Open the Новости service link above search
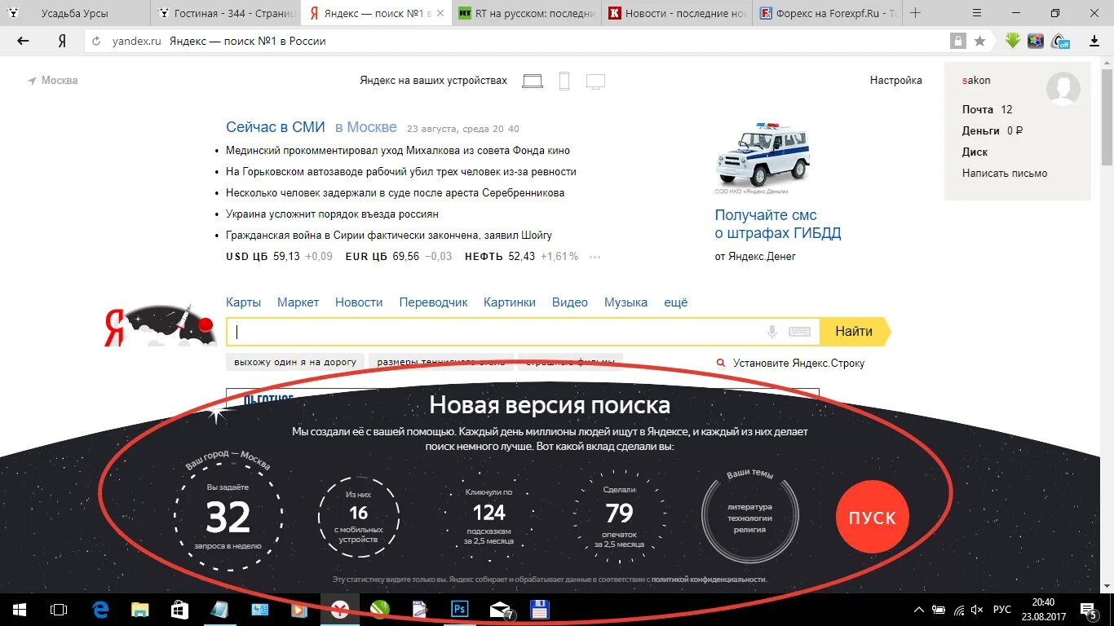The width and height of the screenshot is (1114, 626). coord(359,302)
